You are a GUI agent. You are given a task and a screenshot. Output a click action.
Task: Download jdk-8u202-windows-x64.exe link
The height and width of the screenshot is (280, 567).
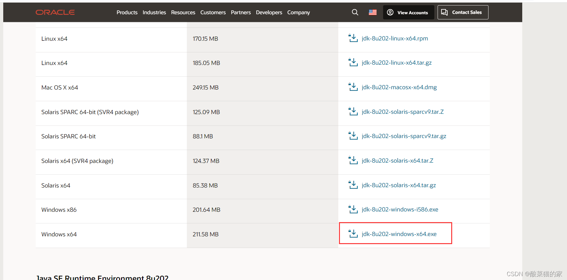[399, 234]
